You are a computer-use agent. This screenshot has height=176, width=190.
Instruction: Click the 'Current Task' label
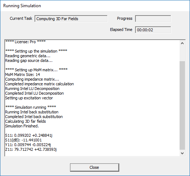[21, 18]
